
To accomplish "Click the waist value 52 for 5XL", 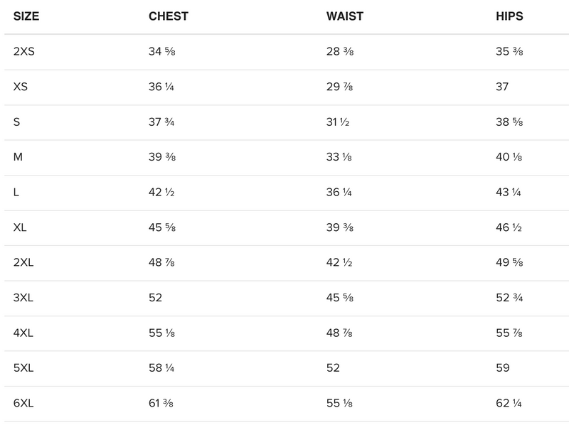I will pos(333,368).
